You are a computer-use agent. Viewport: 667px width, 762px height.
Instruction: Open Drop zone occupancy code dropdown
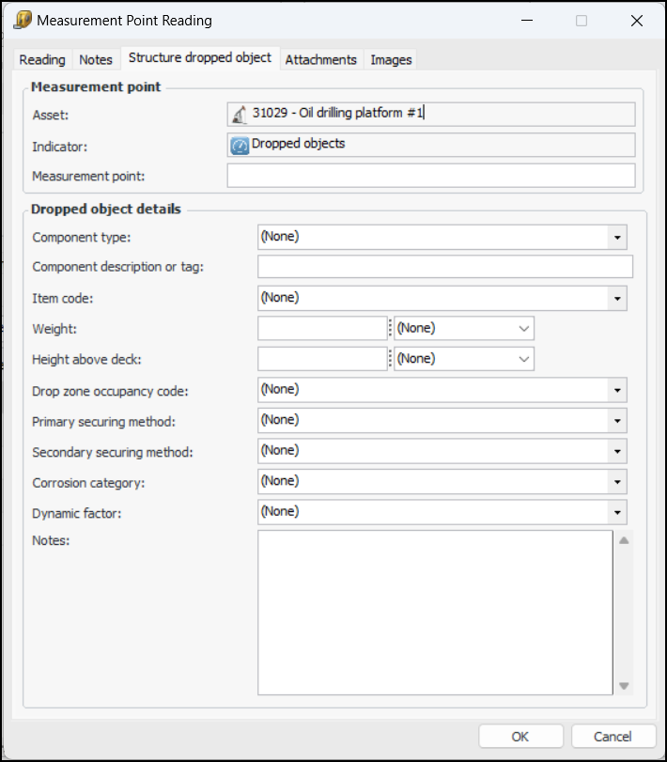click(617, 390)
